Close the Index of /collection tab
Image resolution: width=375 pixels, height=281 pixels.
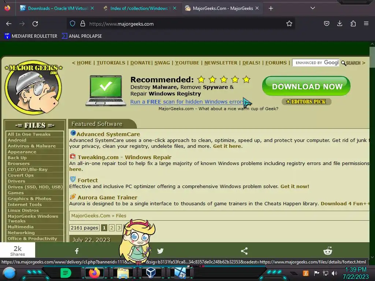[x=175, y=8]
